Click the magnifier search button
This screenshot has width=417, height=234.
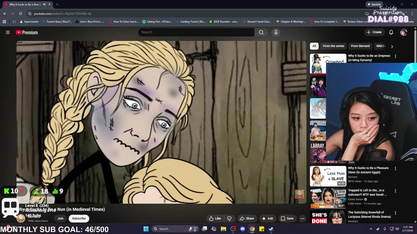pyautogui.click(x=261, y=32)
